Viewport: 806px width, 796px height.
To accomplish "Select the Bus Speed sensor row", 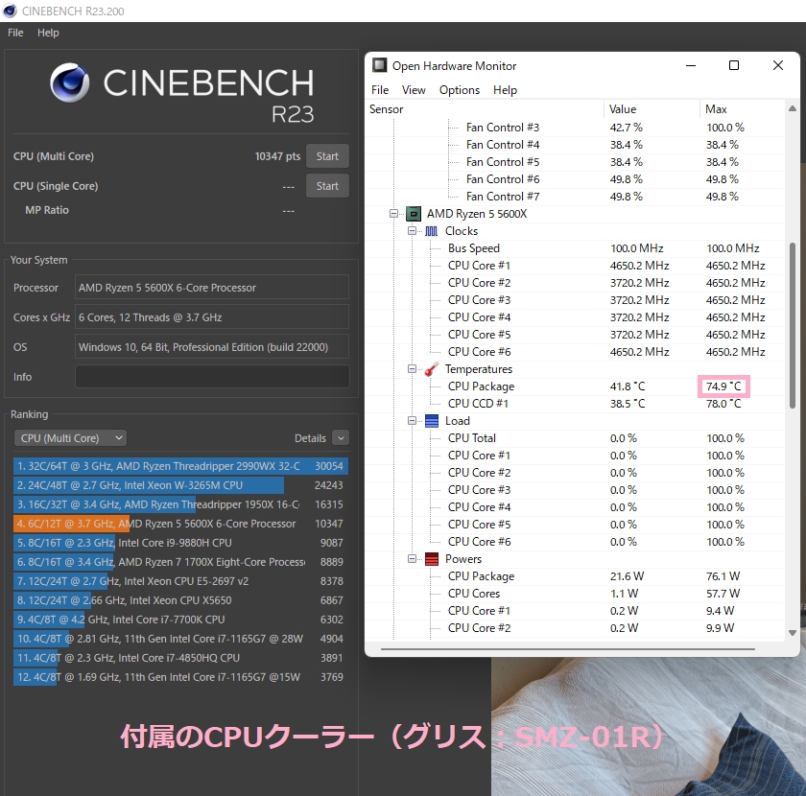I will pyautogui.click(x=576, y=248).
